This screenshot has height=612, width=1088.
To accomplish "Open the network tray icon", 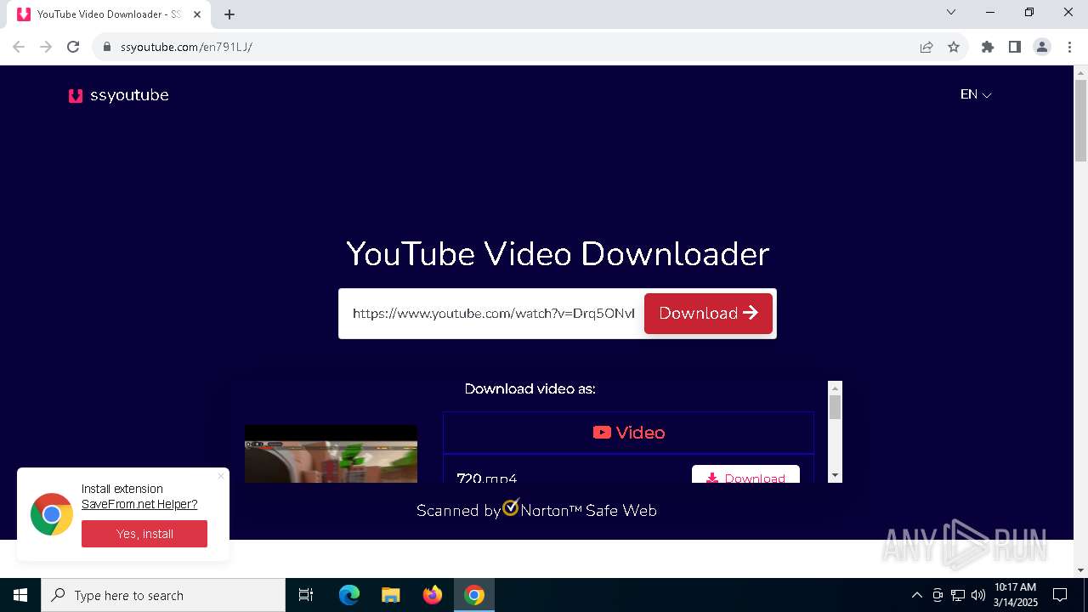I will [x=958, y=595].
